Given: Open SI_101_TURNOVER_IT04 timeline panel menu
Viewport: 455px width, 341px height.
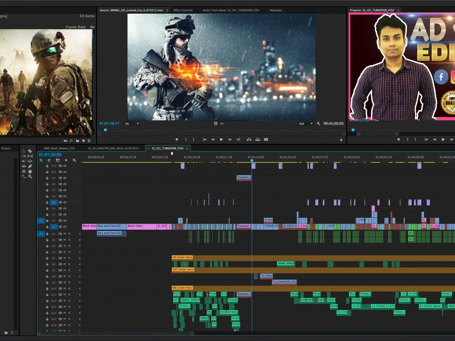Looking at the screenshot, I should click(x=187, y=149).
